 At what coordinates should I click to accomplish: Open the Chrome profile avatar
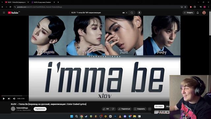point(204,7)
